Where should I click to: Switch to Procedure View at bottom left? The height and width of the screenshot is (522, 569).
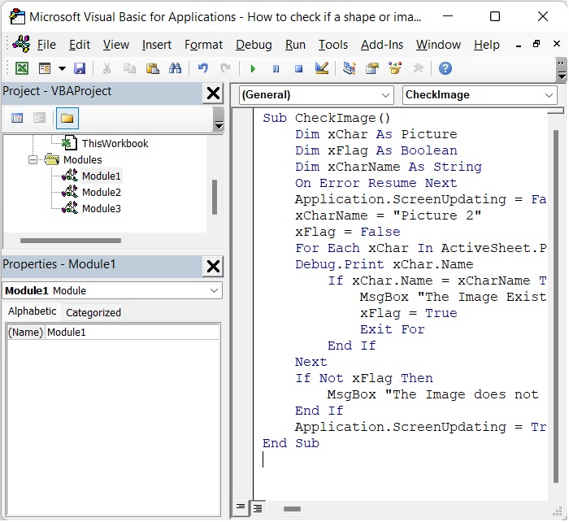241,508
